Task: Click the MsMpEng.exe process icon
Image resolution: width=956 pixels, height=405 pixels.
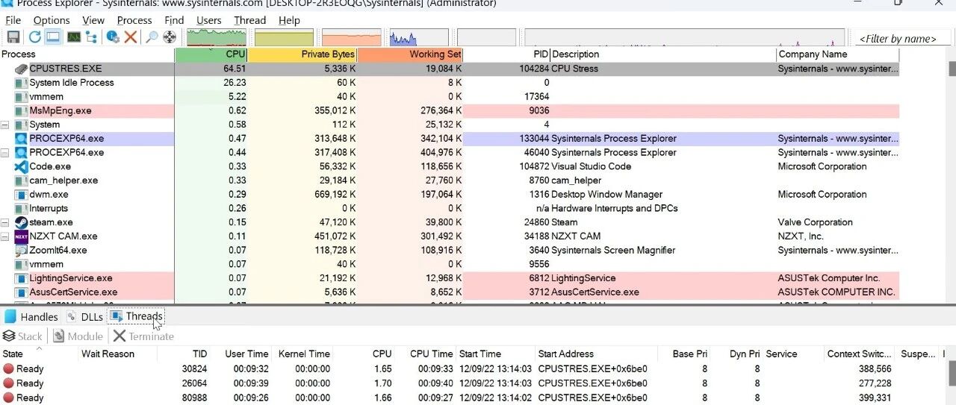Action: point(21,110)
